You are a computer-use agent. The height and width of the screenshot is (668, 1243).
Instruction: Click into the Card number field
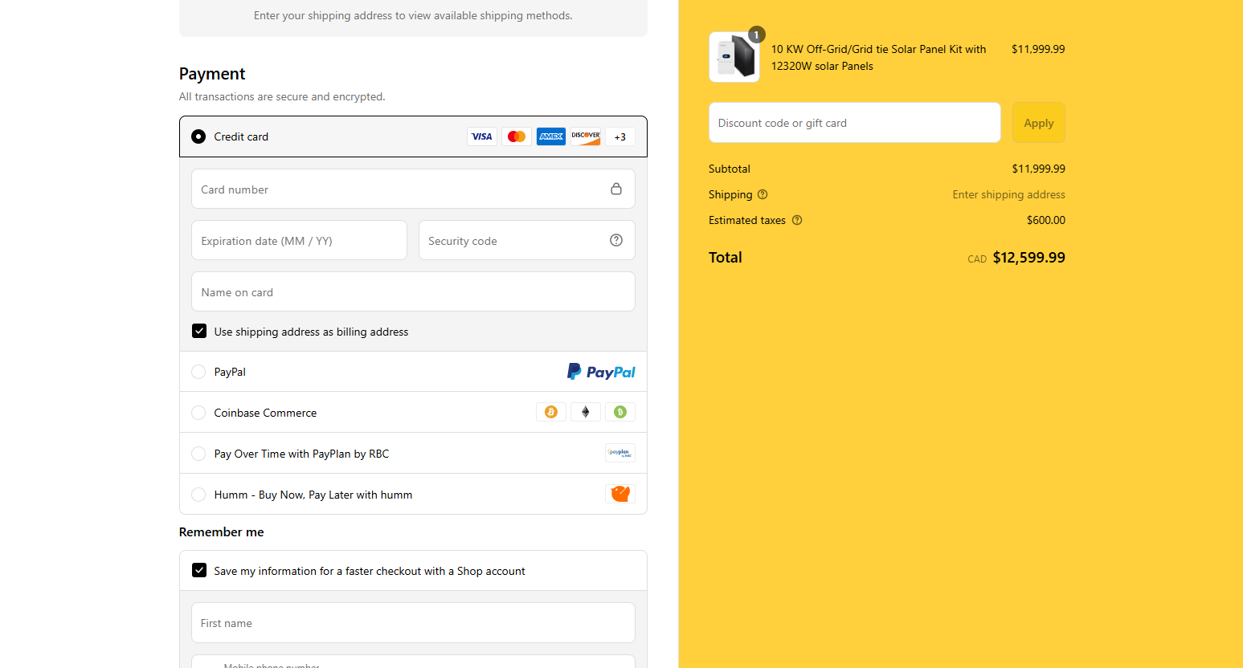(x=398, y=189)
